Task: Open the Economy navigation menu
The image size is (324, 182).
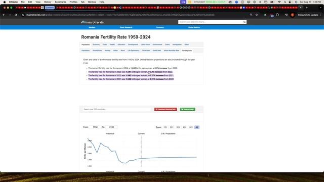Action: (160, 27)
